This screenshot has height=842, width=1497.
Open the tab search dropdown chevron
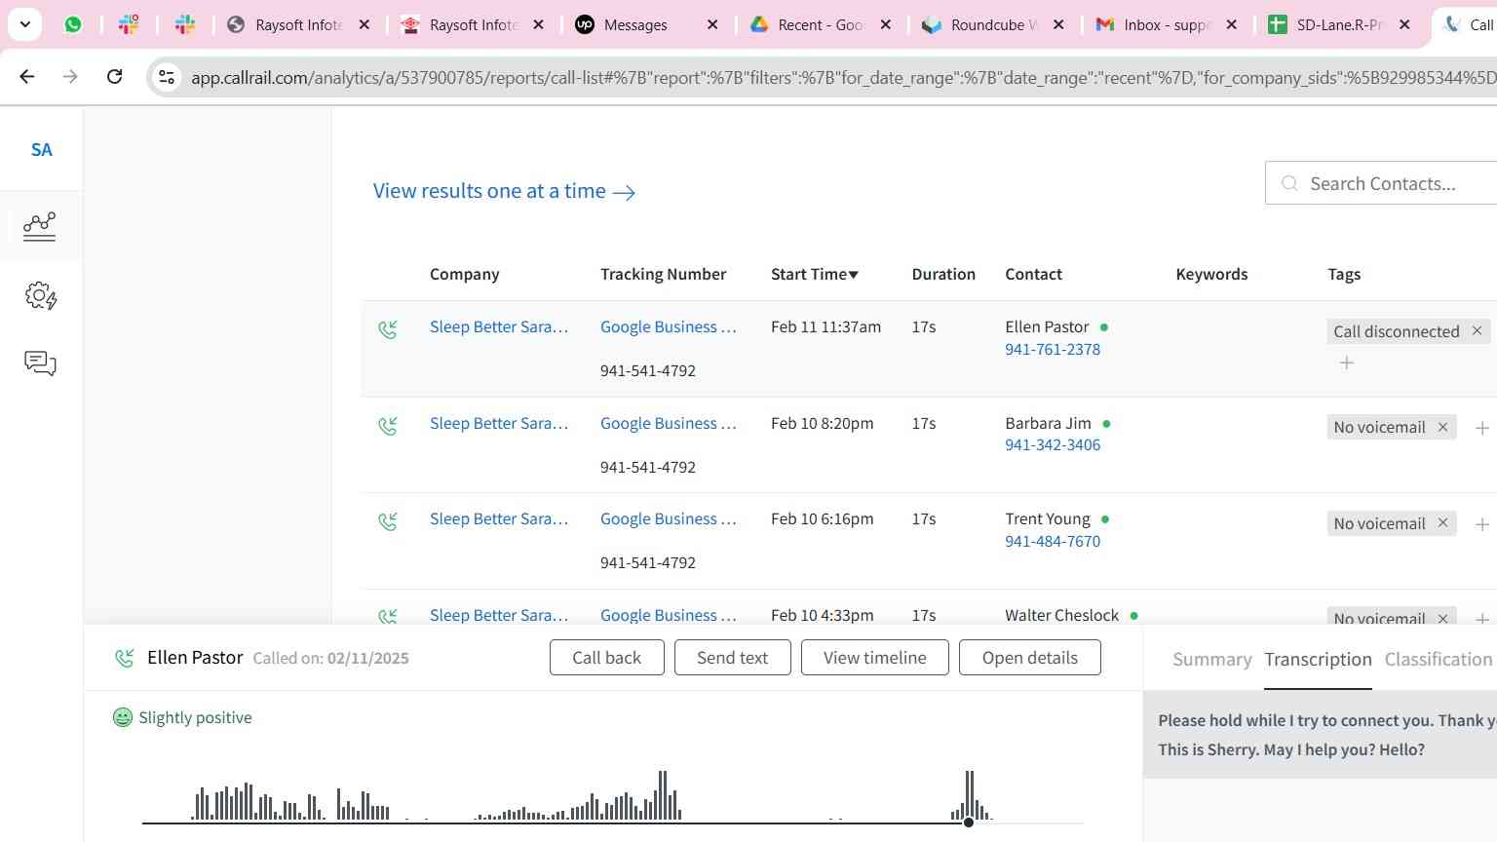(x=24, y=24)
